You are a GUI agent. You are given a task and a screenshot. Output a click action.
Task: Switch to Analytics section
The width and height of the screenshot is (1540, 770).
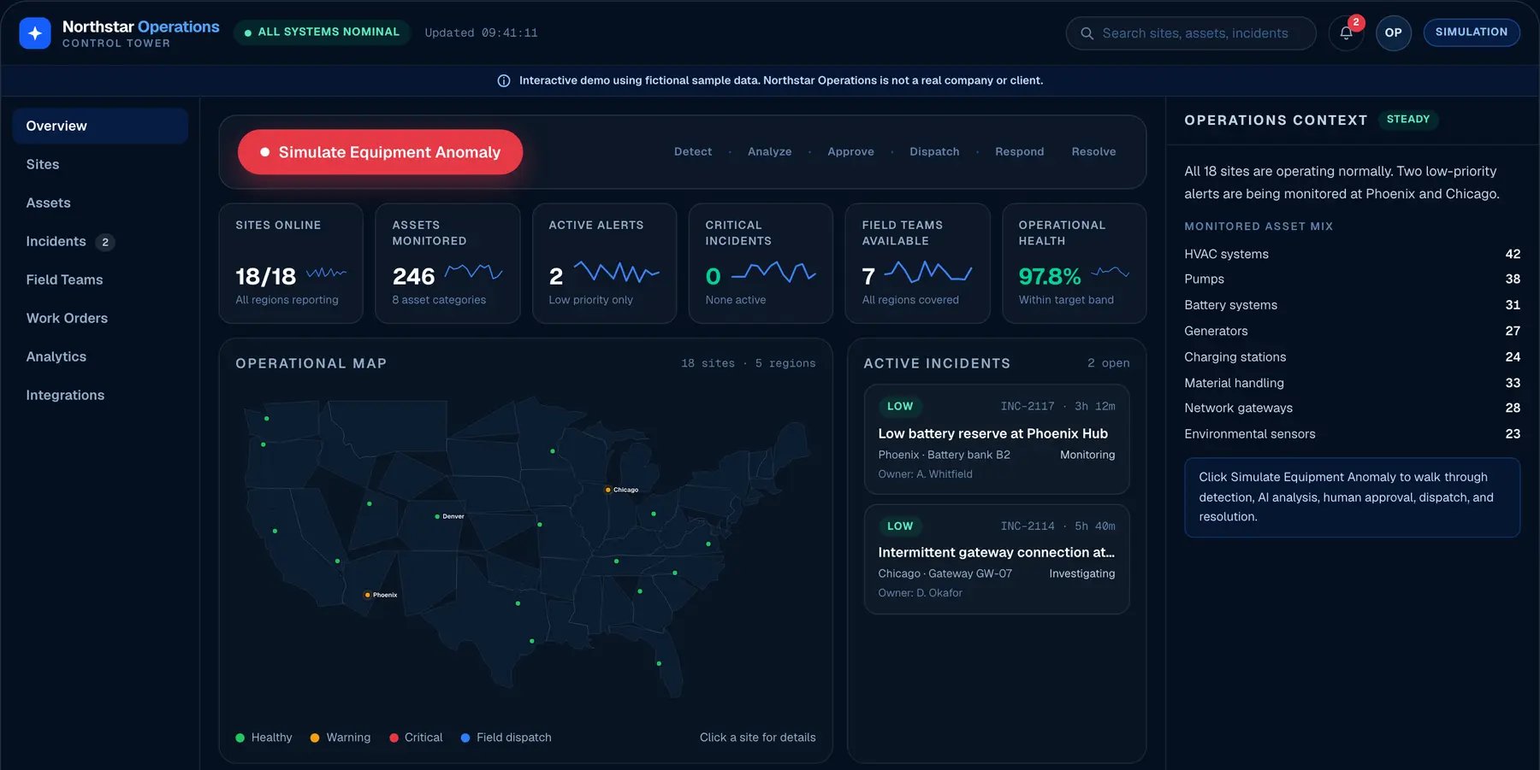pos(100,356)
